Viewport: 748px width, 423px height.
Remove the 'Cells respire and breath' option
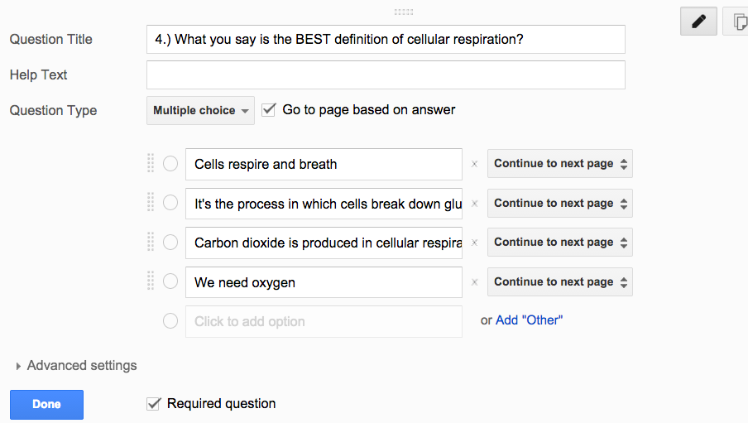pos(474,164)
